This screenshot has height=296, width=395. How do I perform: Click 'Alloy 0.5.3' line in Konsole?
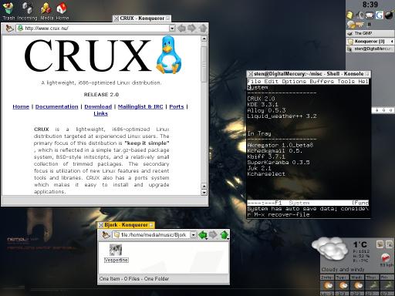pyautogui.click(x=266, y=110)
